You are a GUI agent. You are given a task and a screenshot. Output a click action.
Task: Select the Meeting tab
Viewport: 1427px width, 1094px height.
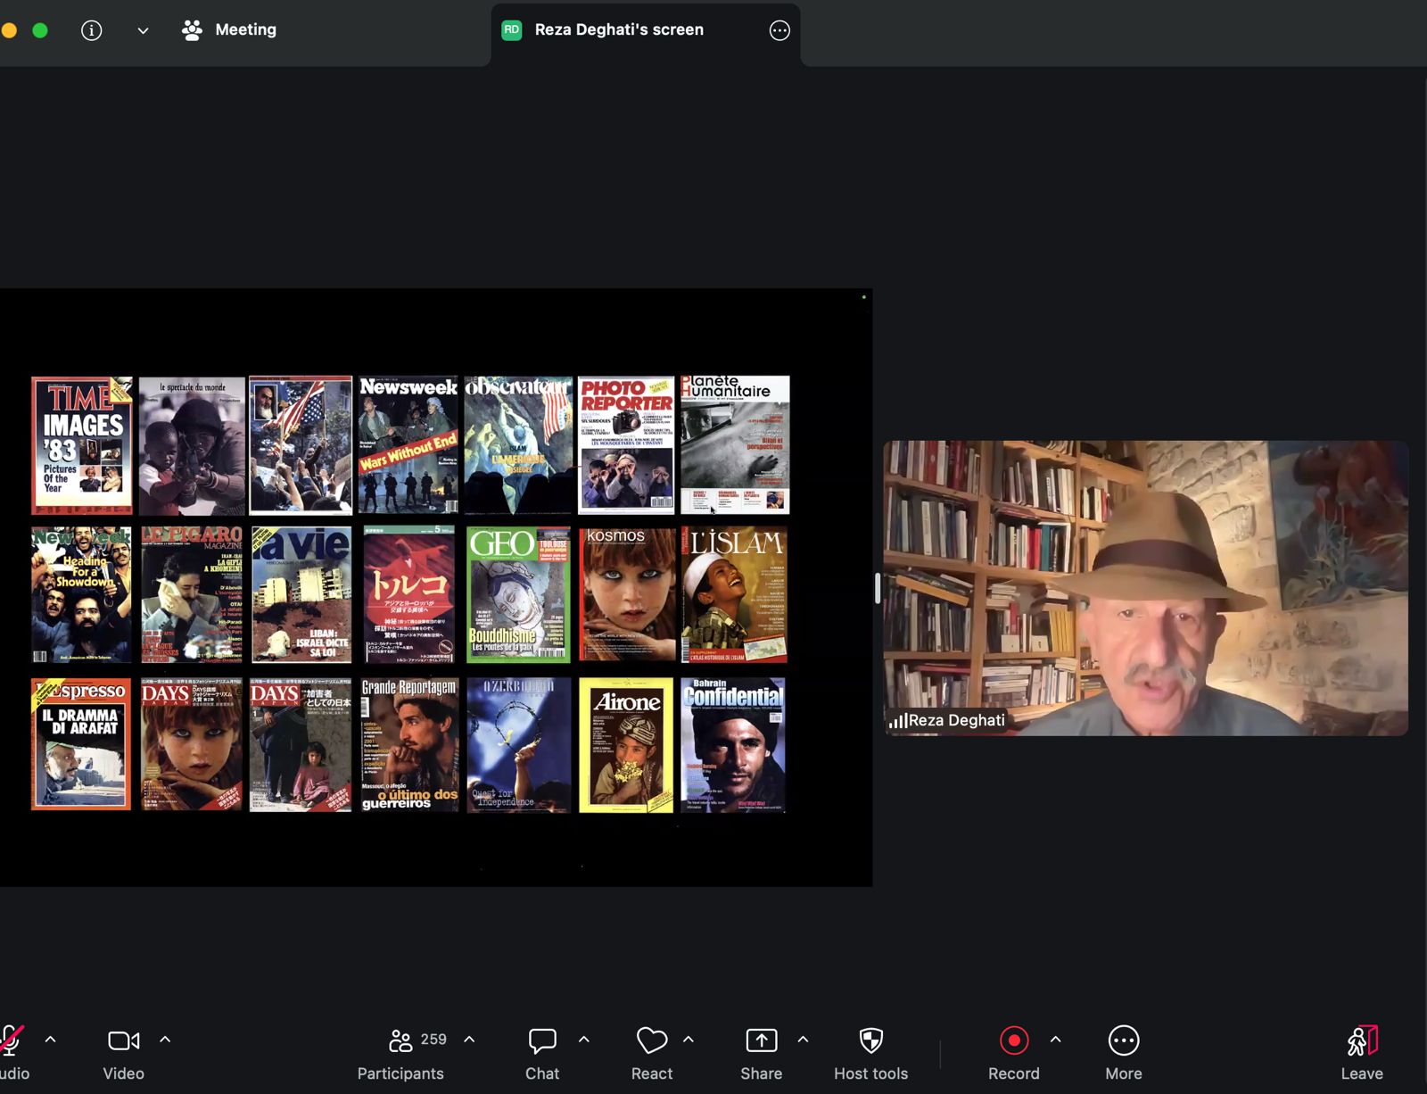click(x=229, y=29)
